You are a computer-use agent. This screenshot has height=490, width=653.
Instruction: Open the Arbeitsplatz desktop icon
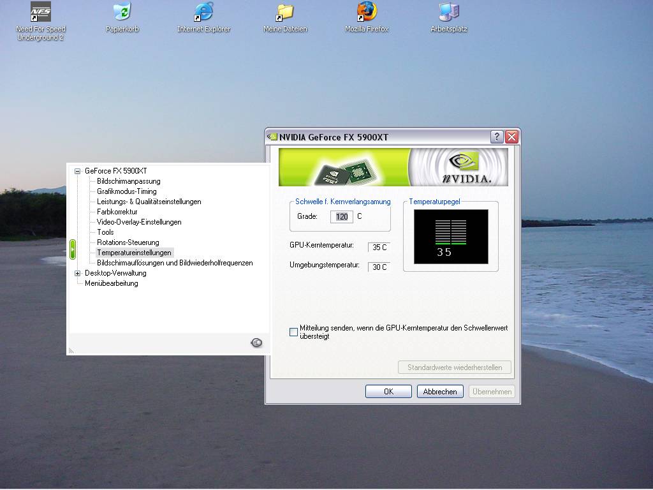point(448,17)
